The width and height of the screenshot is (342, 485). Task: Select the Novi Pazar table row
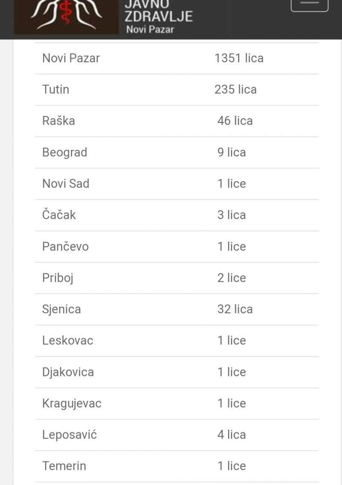pos(177,58)
